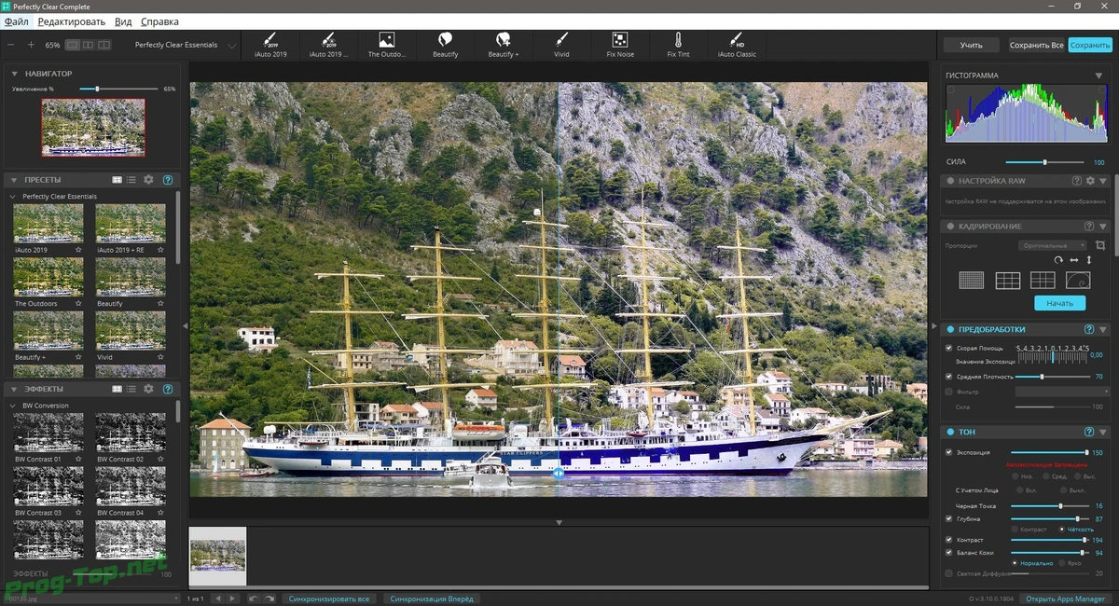Viewport: 1119px width, 606px height.
Task: Apply the iAuto 2019 toolbar preset
Action: click(x=269, y=45)
